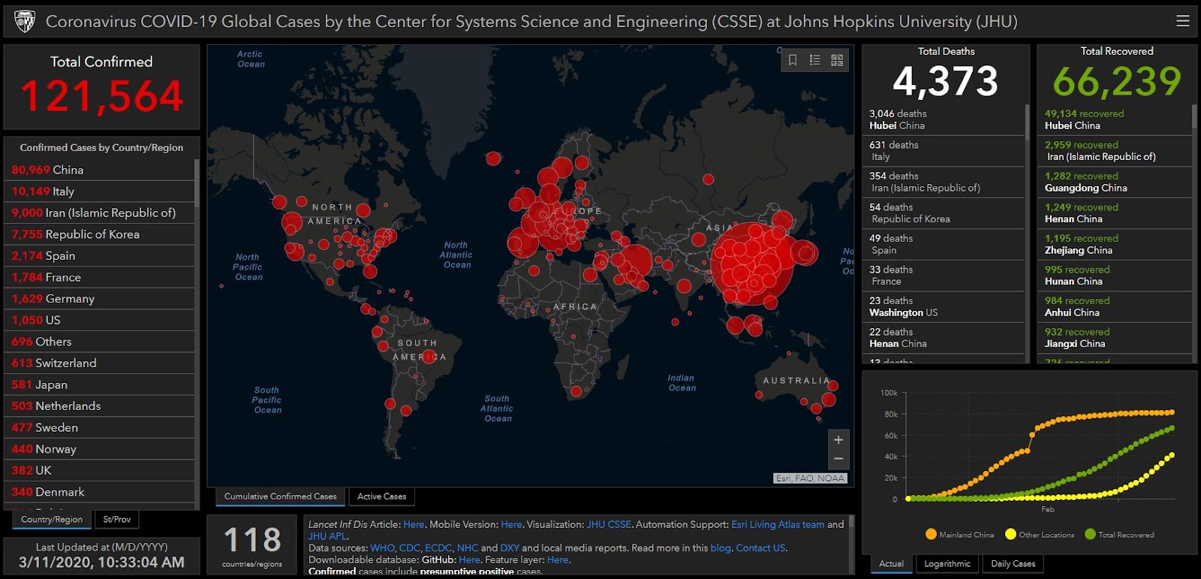Select 477 Sweden in country list
Screen dimensions: 1201x579
click(99, 427)
